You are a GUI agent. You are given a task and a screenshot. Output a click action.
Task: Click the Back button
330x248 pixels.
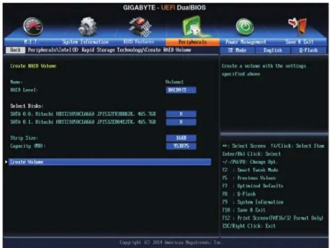(x=15, y=50)
